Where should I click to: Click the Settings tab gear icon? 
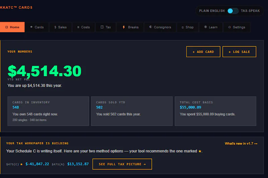229,27
